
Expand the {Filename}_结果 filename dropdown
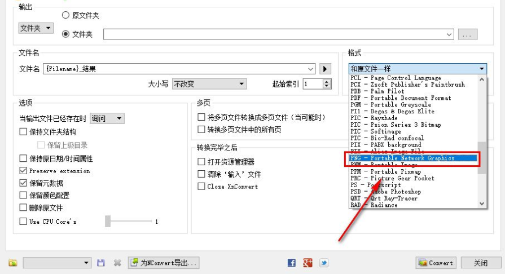pyautogui.click(x=310, y=69)
